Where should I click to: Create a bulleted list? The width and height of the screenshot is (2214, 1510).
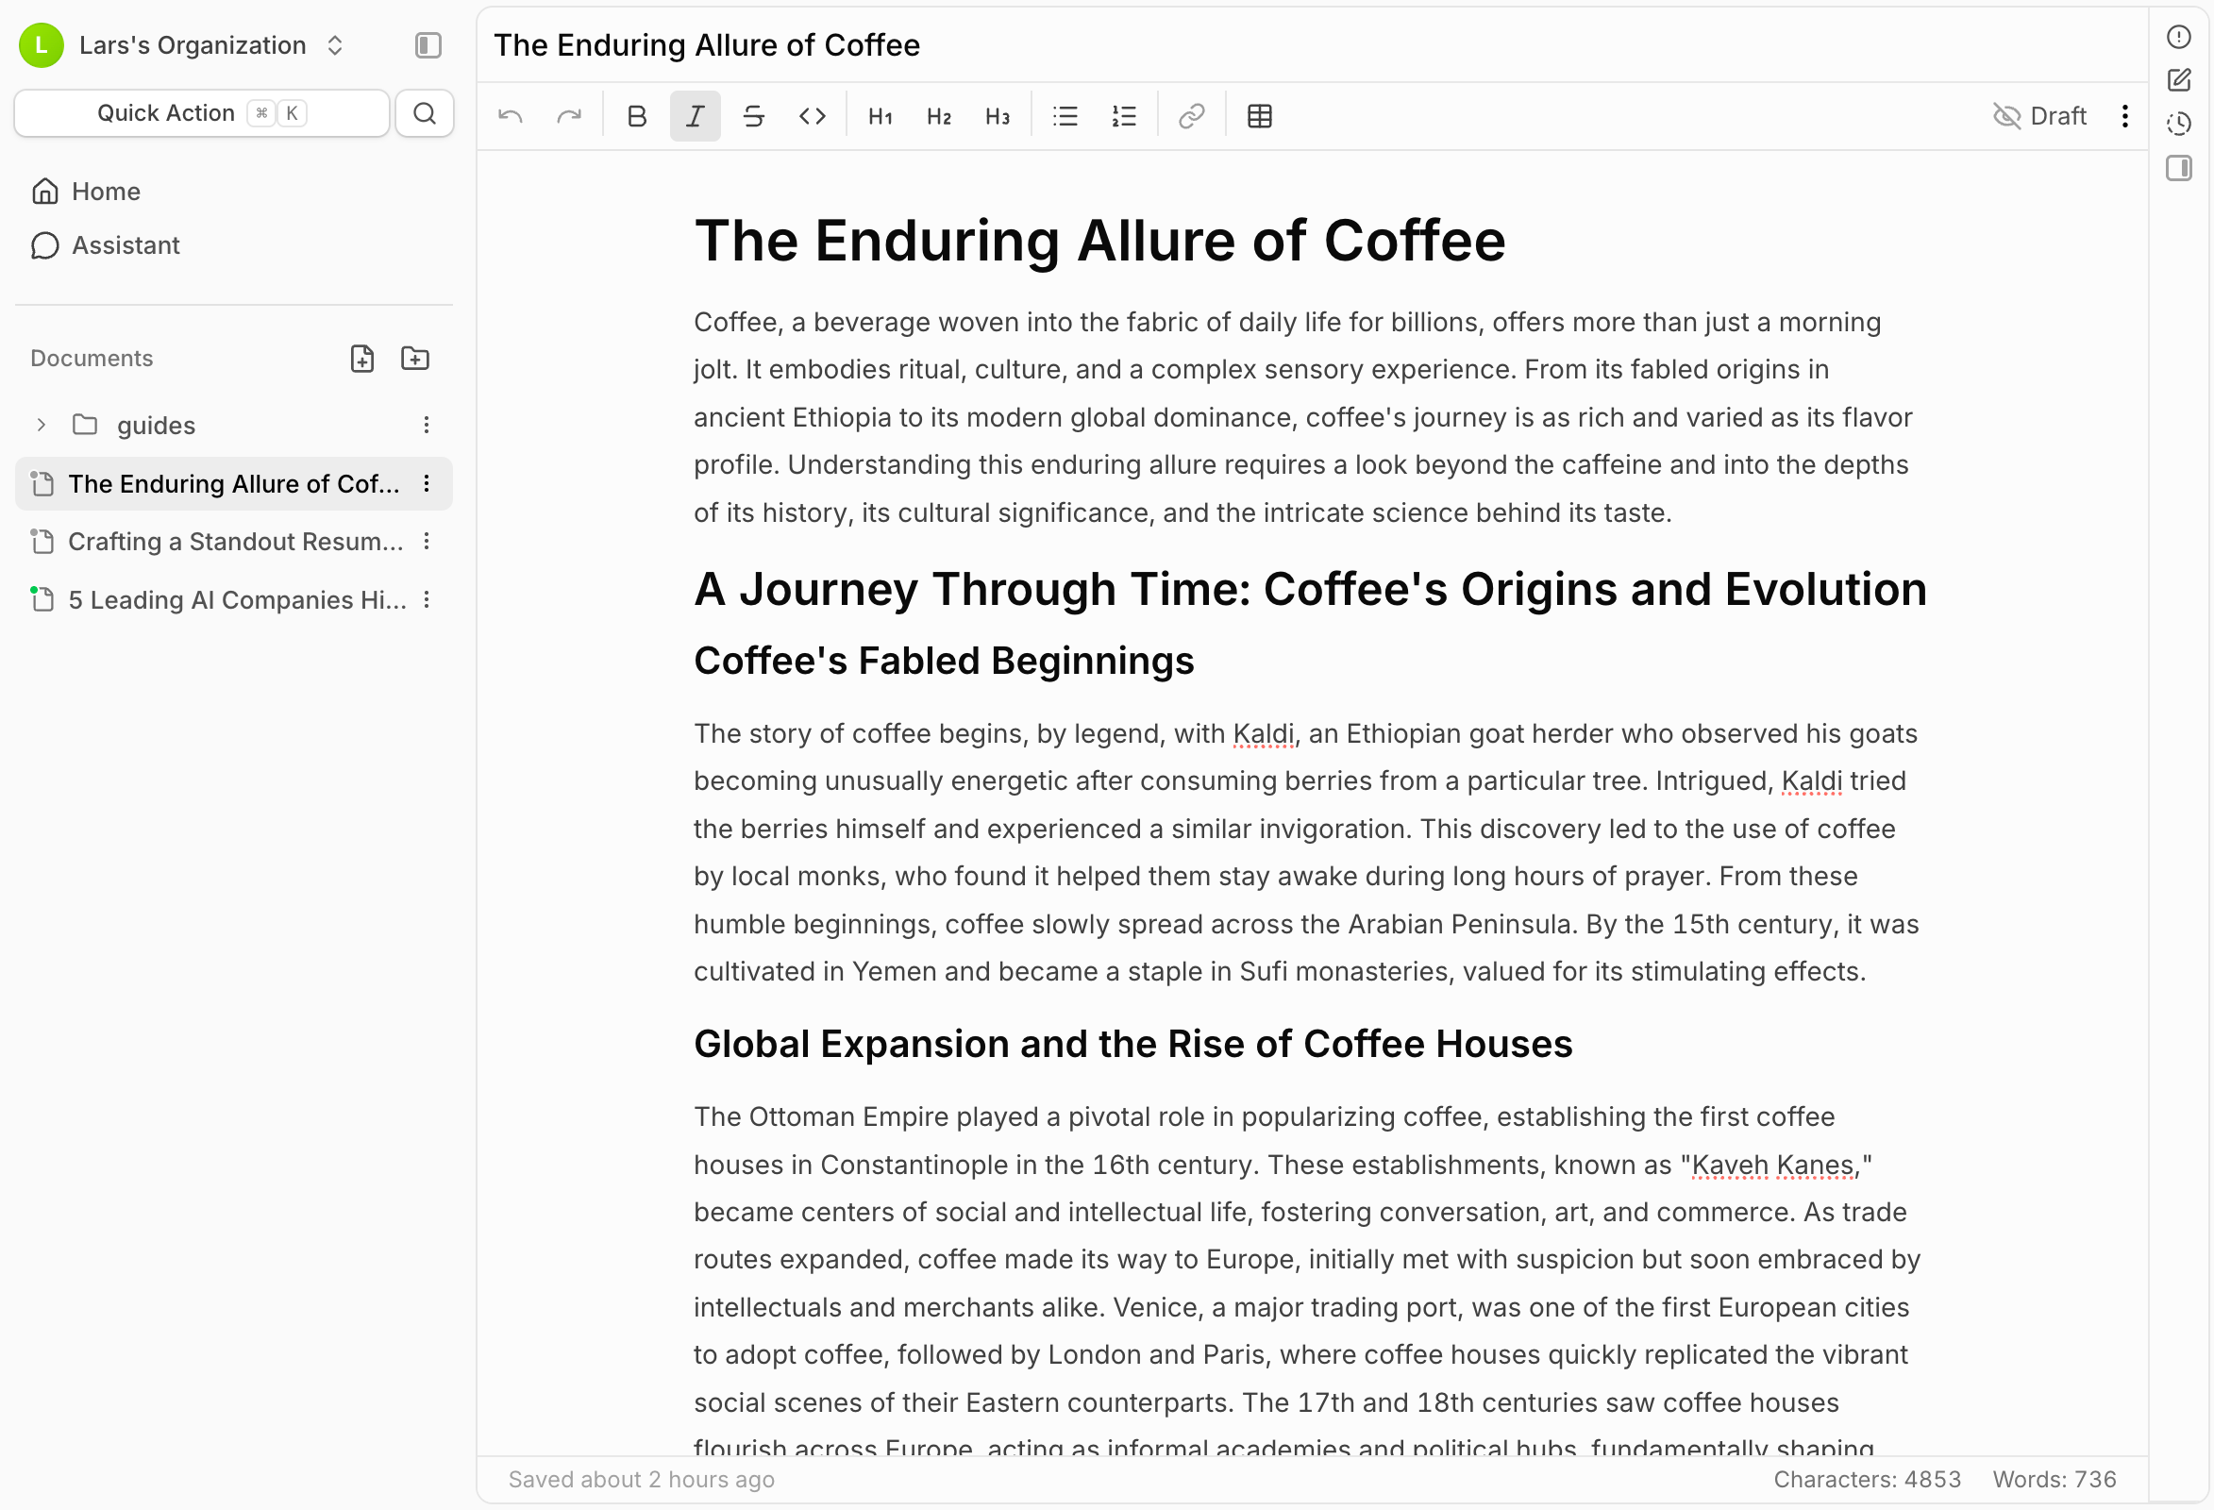pyautogui.click(x=1065, y=116)
